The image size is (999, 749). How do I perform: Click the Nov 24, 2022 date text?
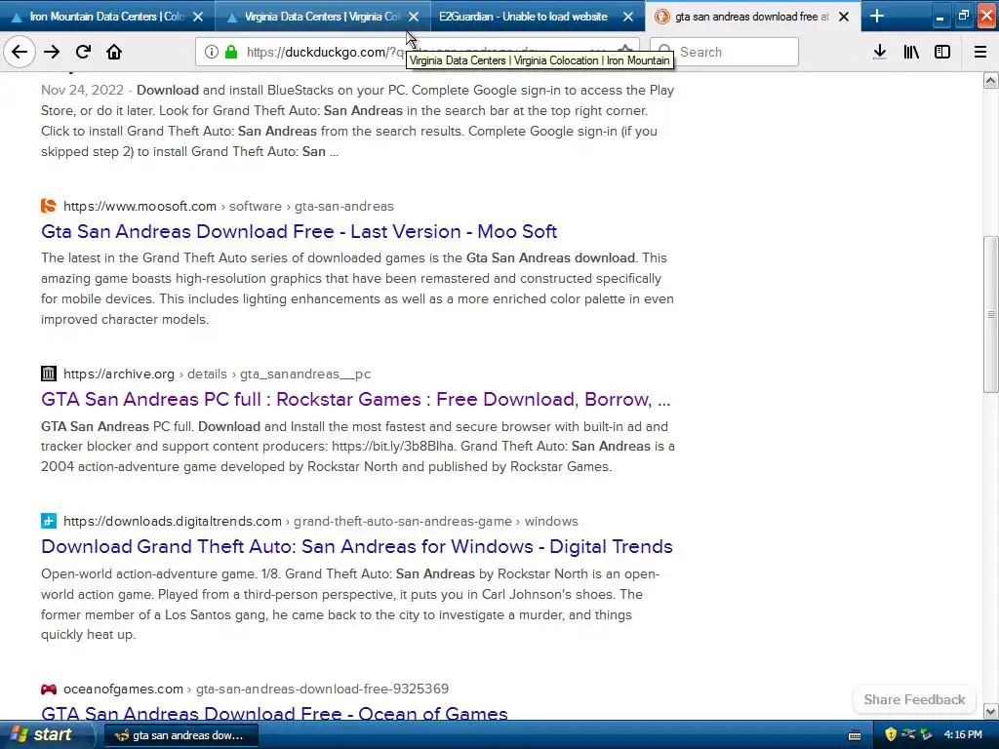(x=82, y=90)
